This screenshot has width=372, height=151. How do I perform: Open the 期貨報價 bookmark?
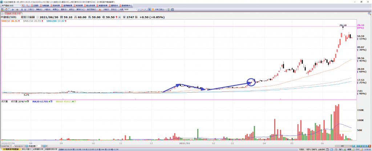click(55, 5)
